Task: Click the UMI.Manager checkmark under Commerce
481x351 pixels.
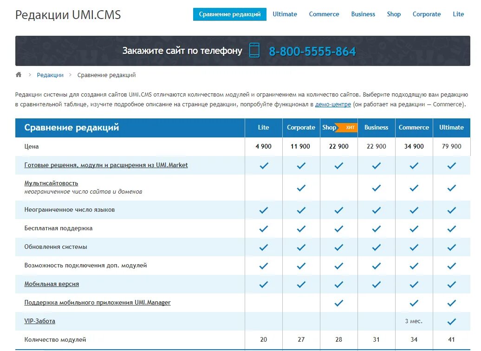Action: pyautogui.click(x=414, y=303)
